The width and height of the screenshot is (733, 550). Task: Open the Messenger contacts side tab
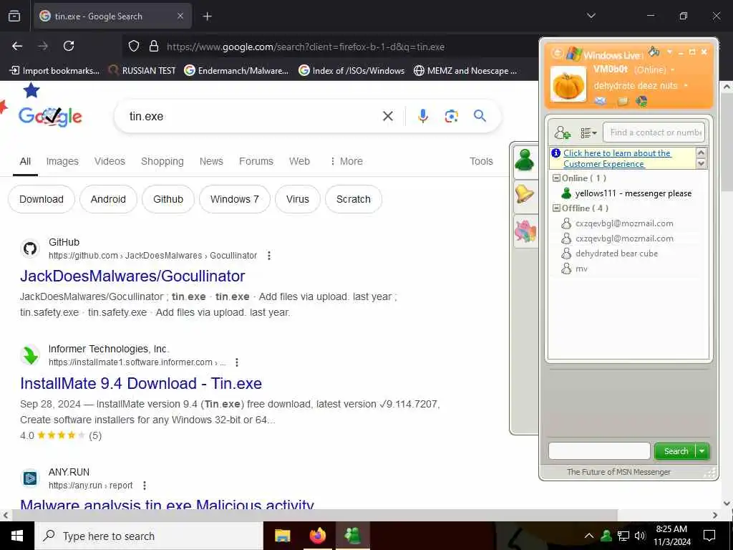pyautogui.click(x=525, y=160)
